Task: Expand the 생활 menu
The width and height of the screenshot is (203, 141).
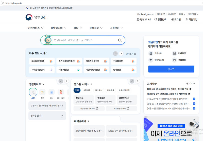Action: click(x=78, y=28)
